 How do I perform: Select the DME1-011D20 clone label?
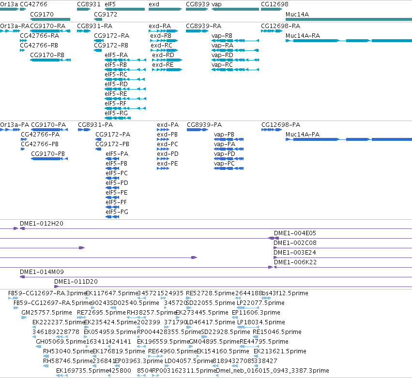click(x=76, y=281)
